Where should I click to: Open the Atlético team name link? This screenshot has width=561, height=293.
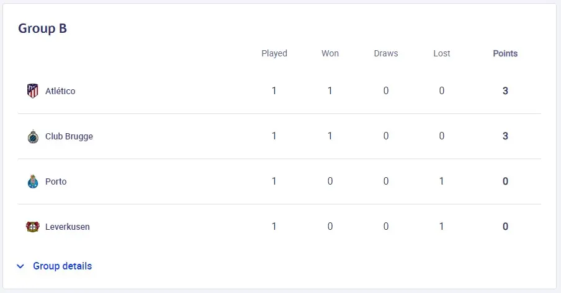click(60, 91)
